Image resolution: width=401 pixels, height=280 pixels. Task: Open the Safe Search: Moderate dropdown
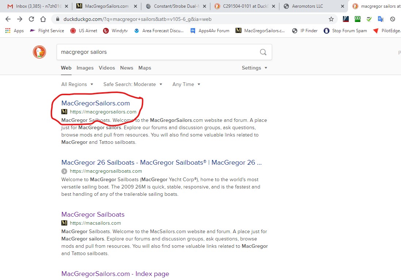(133, 84)
